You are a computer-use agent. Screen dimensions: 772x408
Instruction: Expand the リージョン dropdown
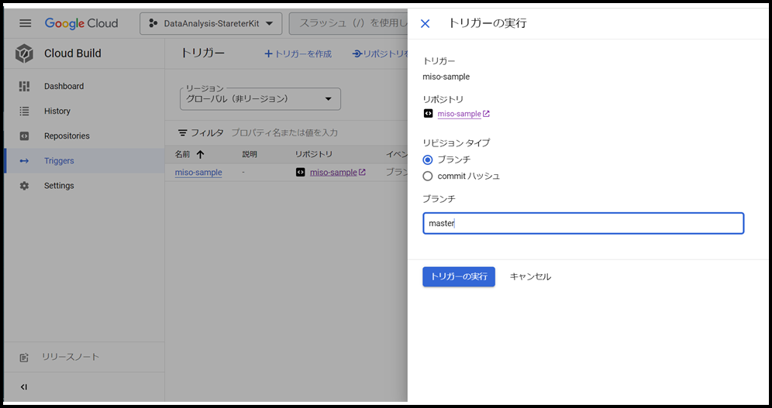click(260, 99)
